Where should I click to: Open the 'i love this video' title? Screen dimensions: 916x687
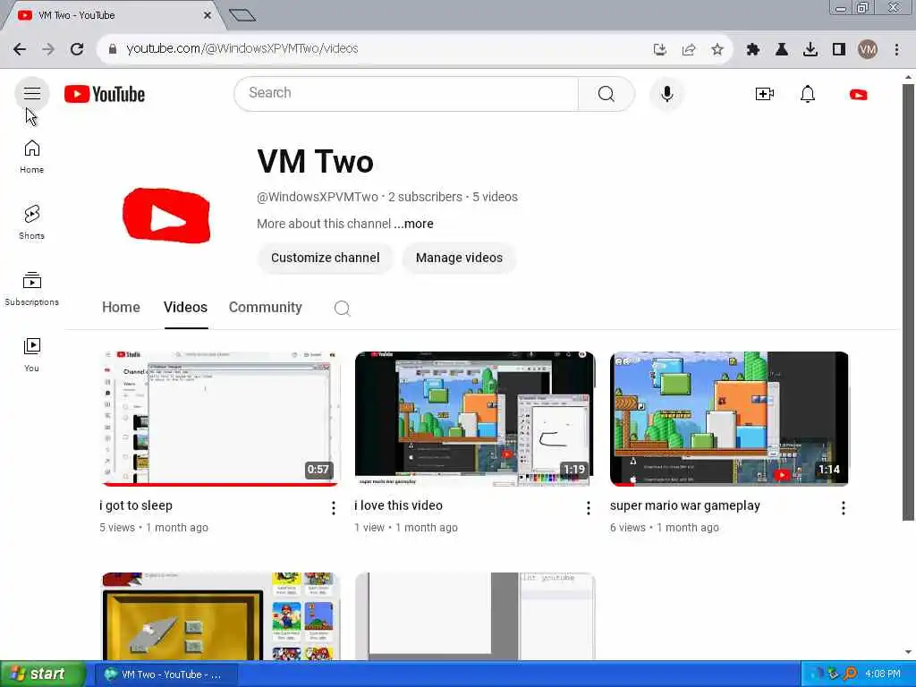click(398, 505)
